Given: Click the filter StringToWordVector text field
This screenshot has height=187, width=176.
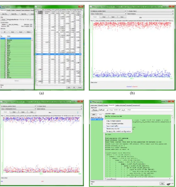Looking at the screenshot, I should (20, 19).
